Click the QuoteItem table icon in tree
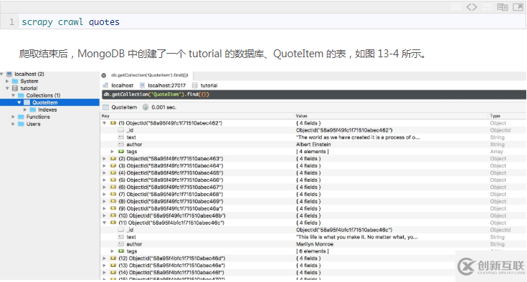The width and height of the screenshot is (527, 282). tap(27, 102)
